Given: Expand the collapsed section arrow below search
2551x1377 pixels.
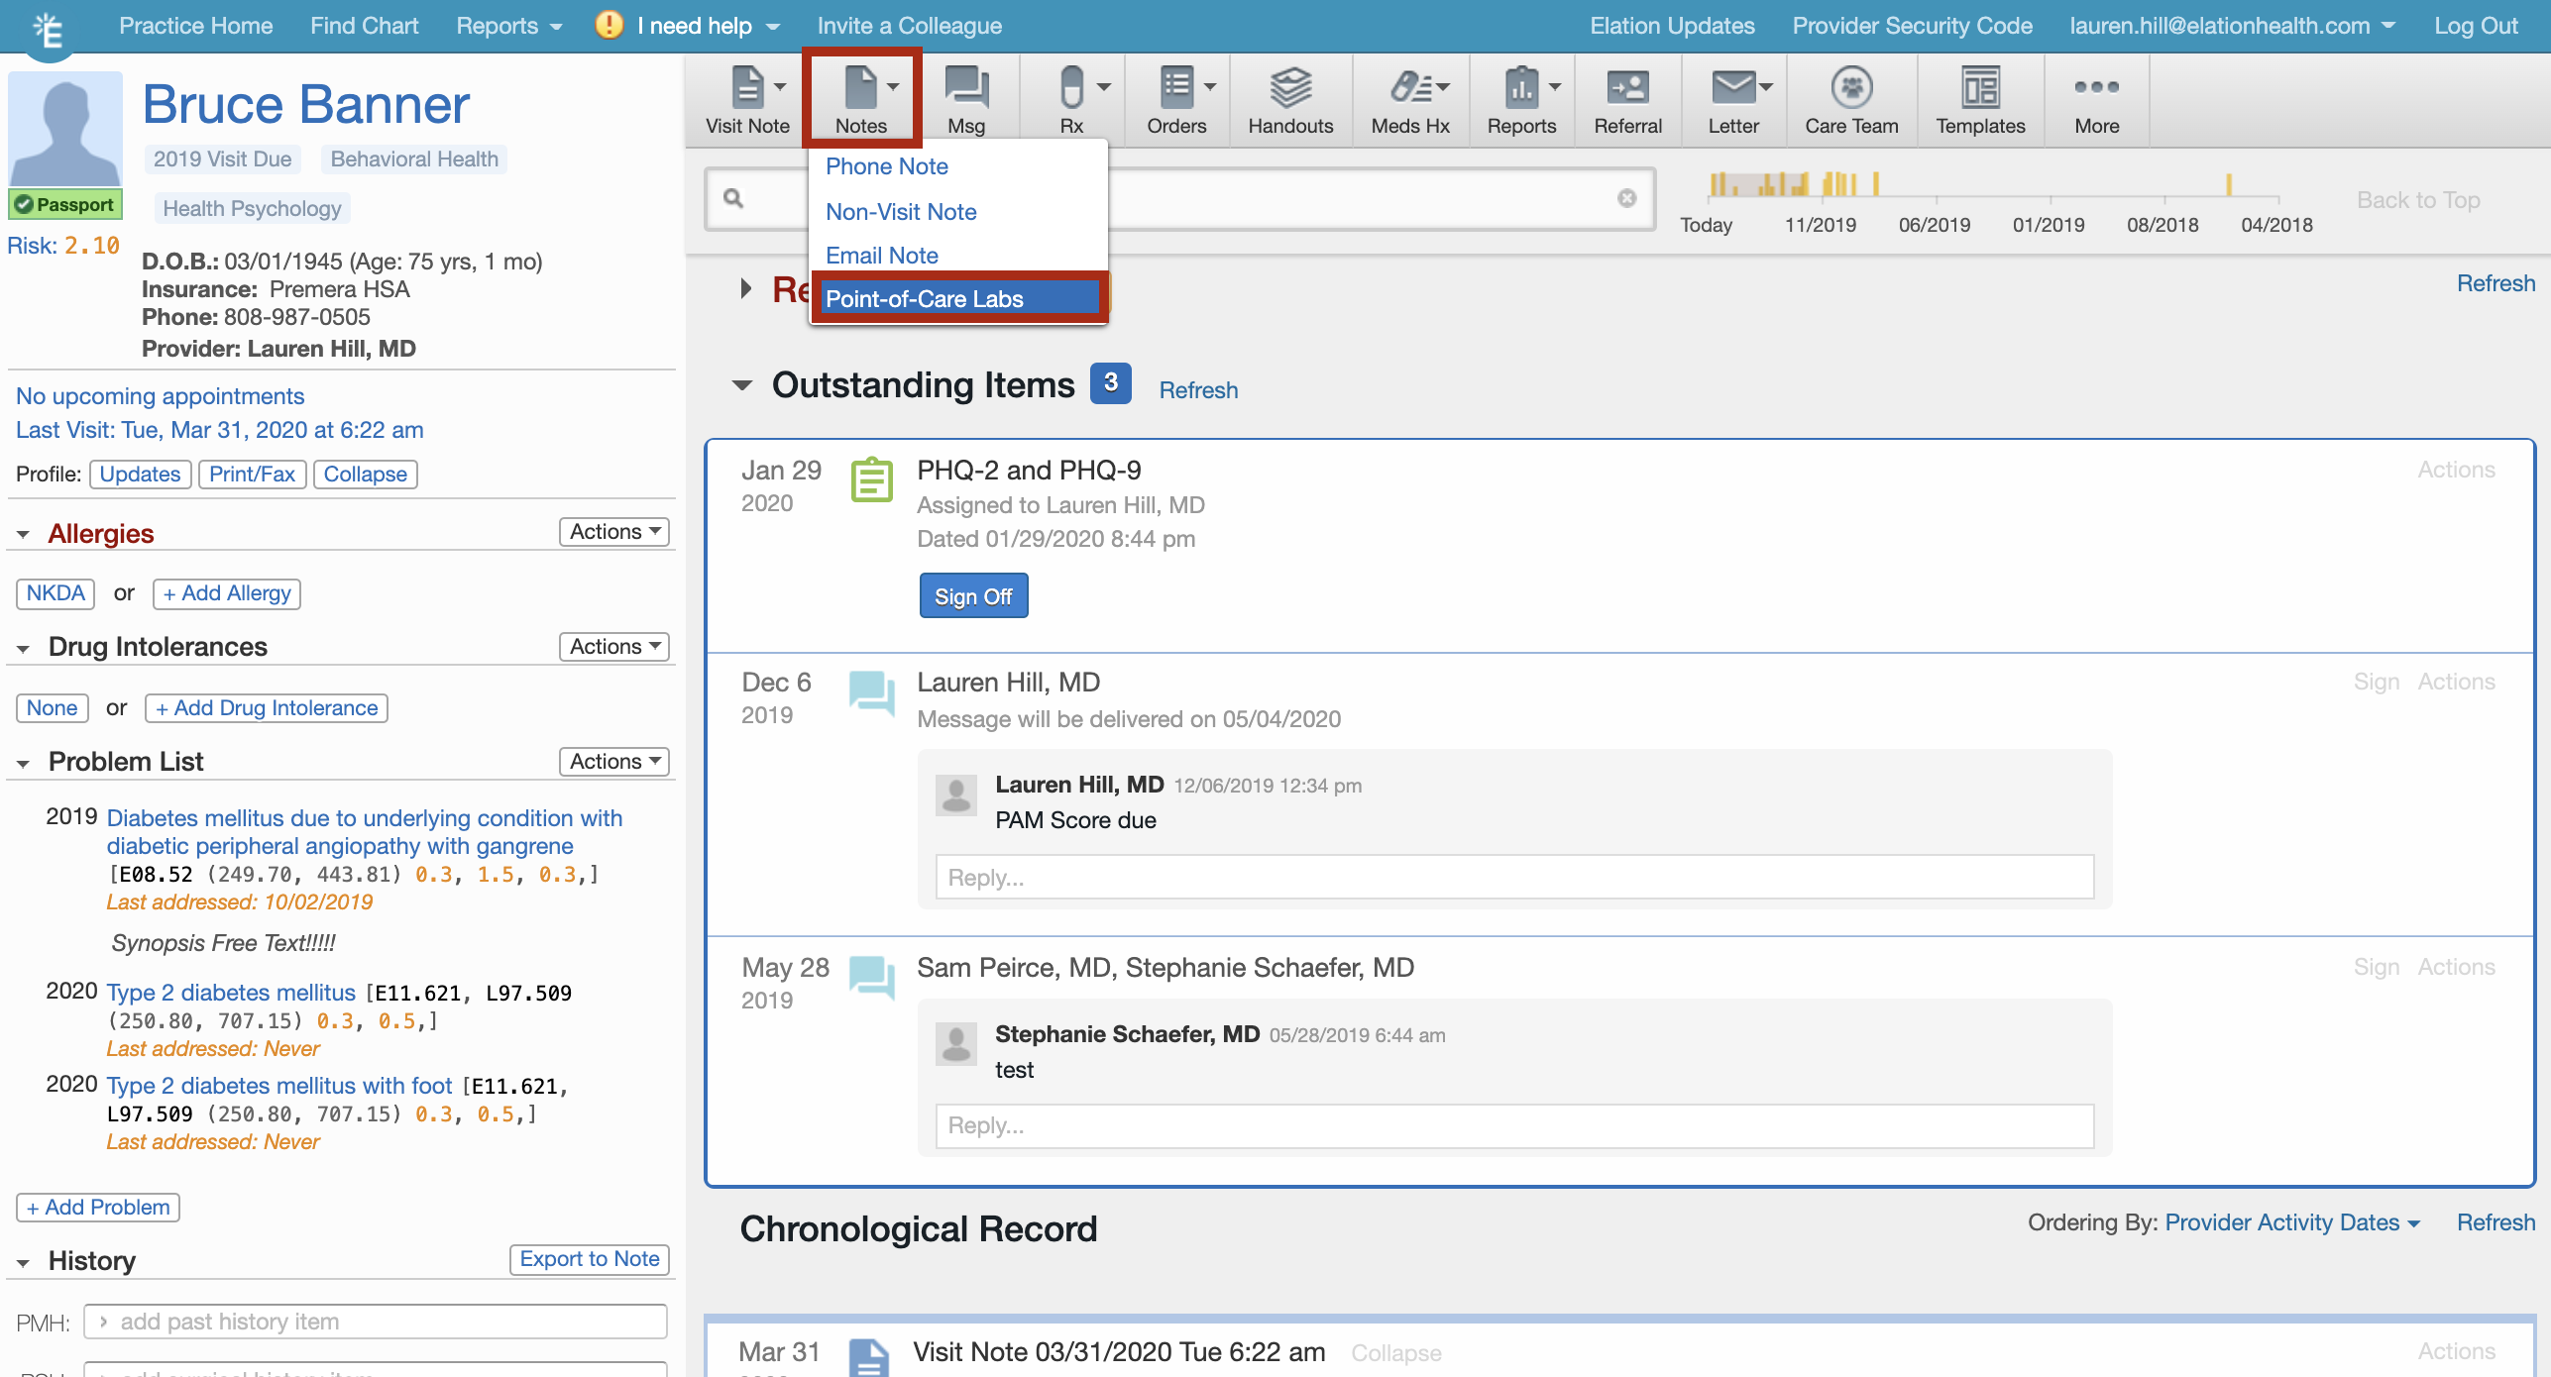Looking at the screenshot, I should (746, 289).
